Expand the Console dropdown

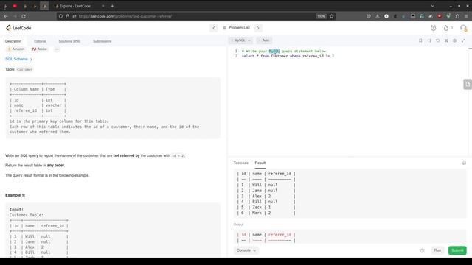click(x=246, y=250)
